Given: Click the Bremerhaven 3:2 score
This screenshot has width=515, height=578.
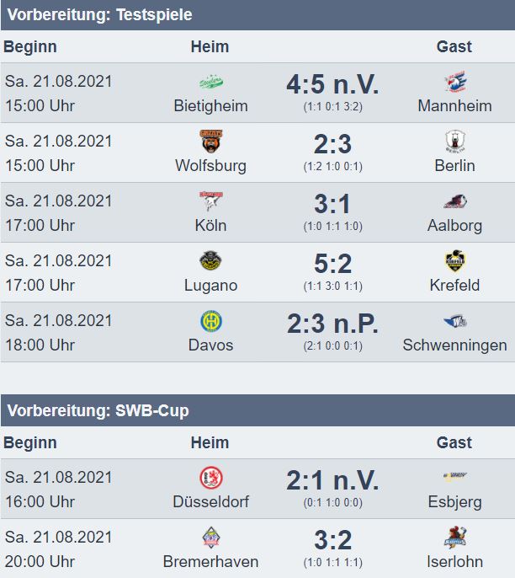Looking at the screenshot, I should point(332,540).
